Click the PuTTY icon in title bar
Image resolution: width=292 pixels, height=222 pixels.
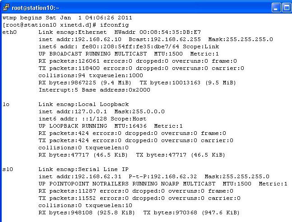pyautogui.click(x=6, y=8)
